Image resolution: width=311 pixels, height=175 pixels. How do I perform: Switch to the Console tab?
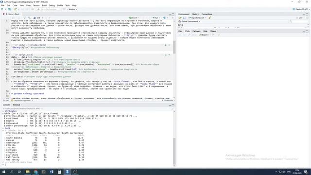tap(6, 105)
